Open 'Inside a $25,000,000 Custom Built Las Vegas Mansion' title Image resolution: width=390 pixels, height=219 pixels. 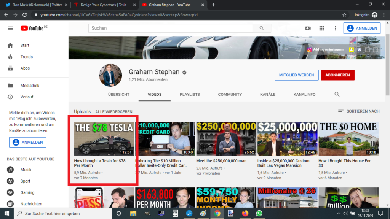pos(283,163)
